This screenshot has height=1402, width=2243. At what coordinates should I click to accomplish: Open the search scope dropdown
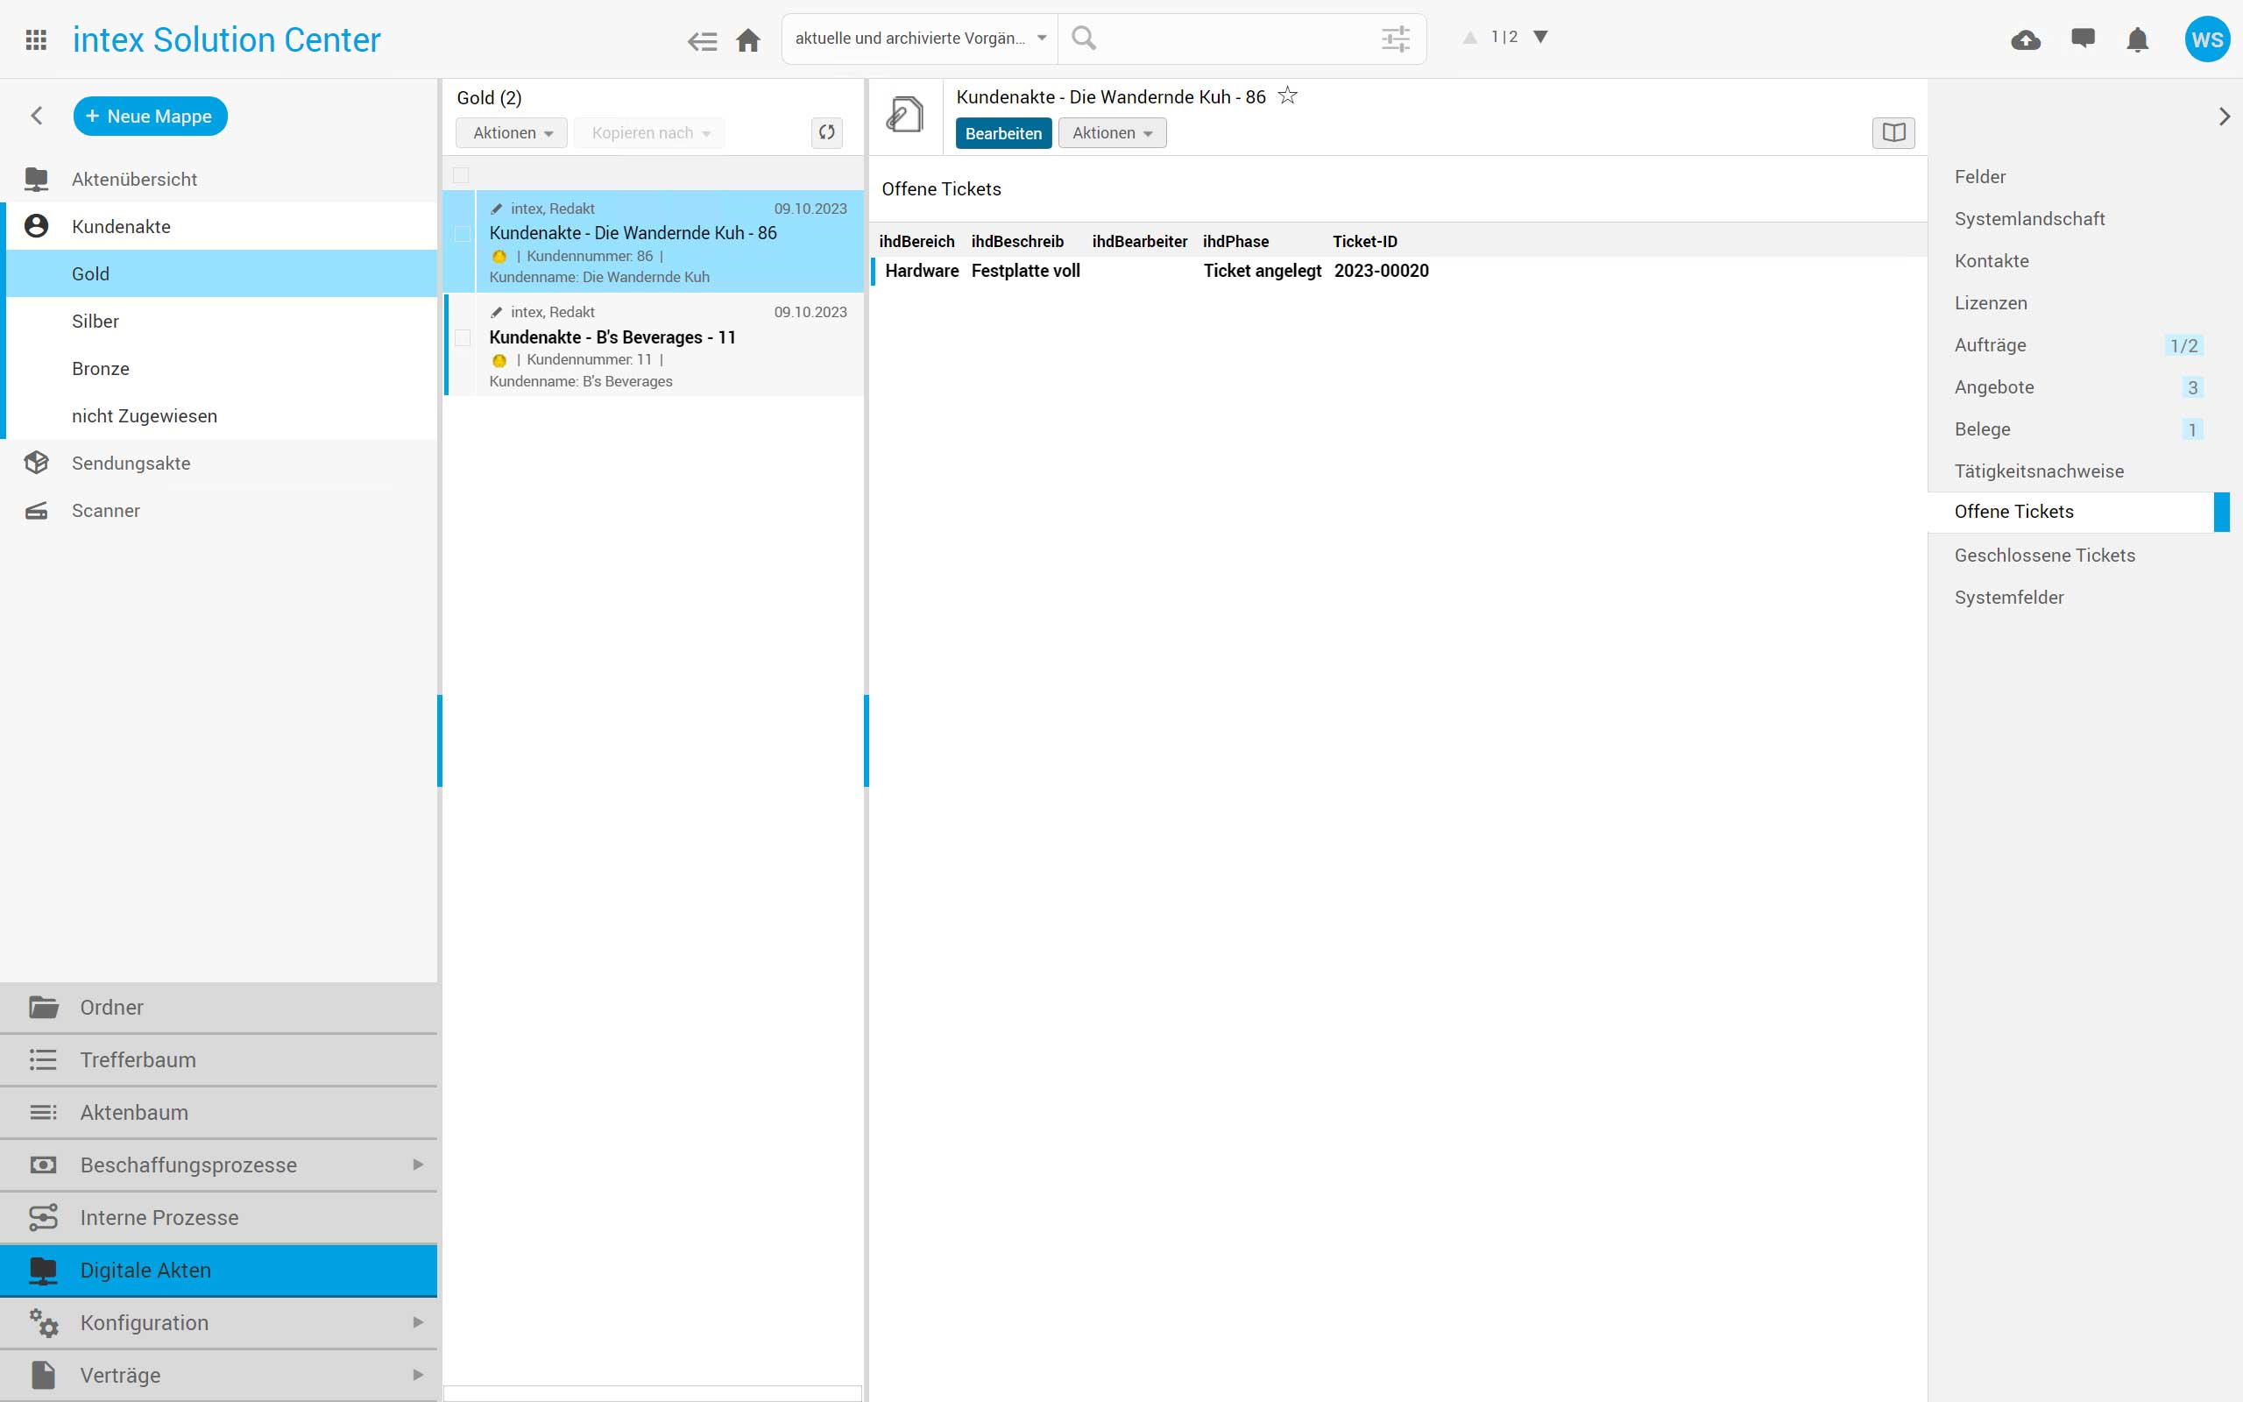[x=919, y=39]
